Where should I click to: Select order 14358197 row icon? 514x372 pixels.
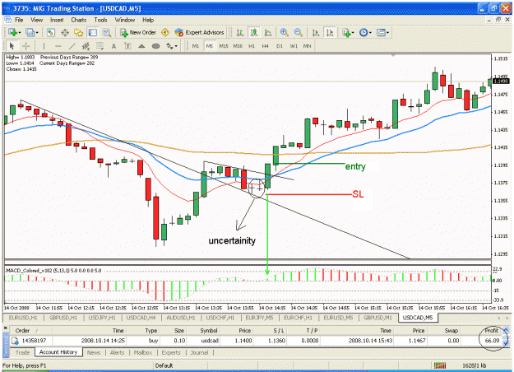15,341
